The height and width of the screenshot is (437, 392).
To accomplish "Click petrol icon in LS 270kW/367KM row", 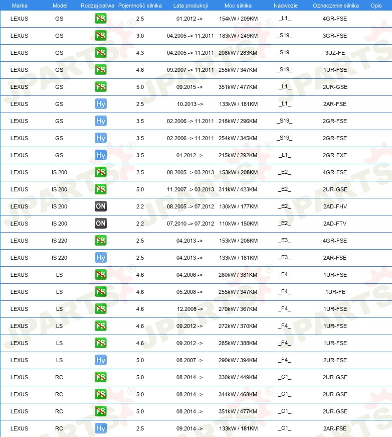I will [100, 309].
